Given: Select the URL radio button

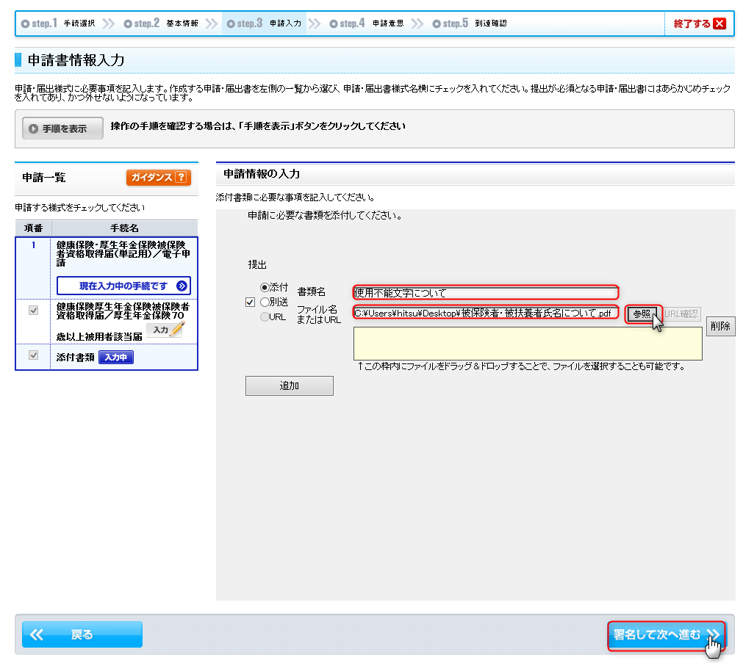Looking at the screenshot, I should 265,316.
